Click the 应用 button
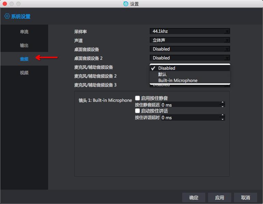The image size is (263, 204). pos(220,198)
